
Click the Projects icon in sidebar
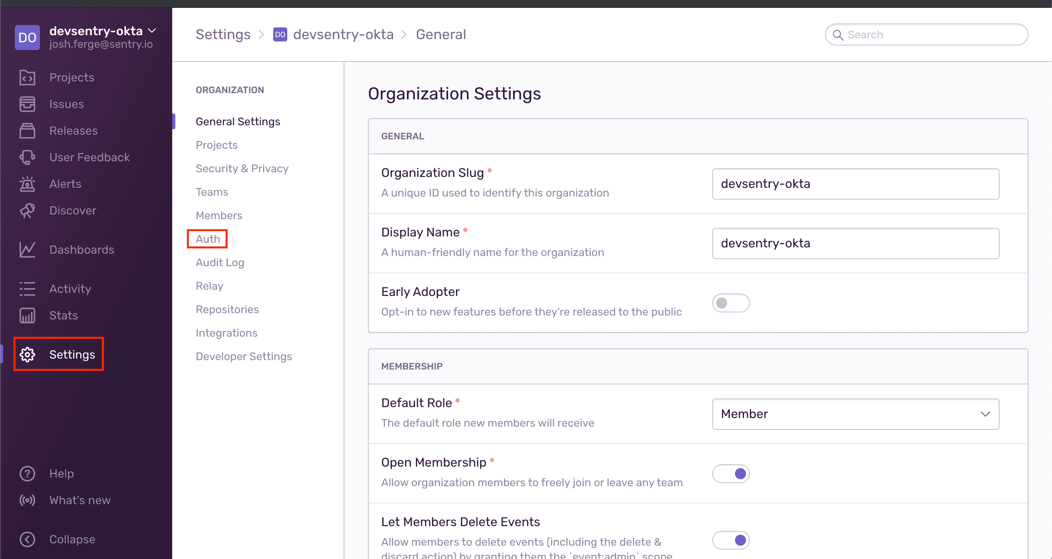[27, 77]
